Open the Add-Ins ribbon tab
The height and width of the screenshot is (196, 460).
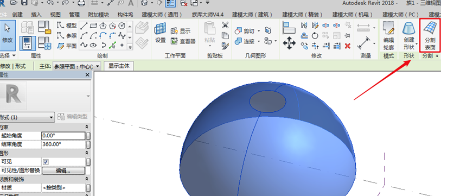[99, 14]
